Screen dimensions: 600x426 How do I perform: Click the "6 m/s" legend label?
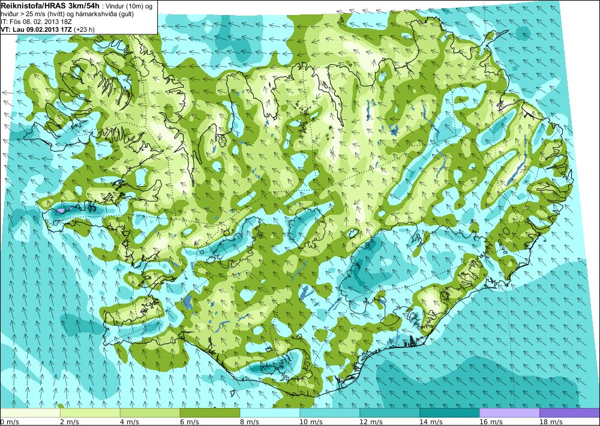point(190,422)
